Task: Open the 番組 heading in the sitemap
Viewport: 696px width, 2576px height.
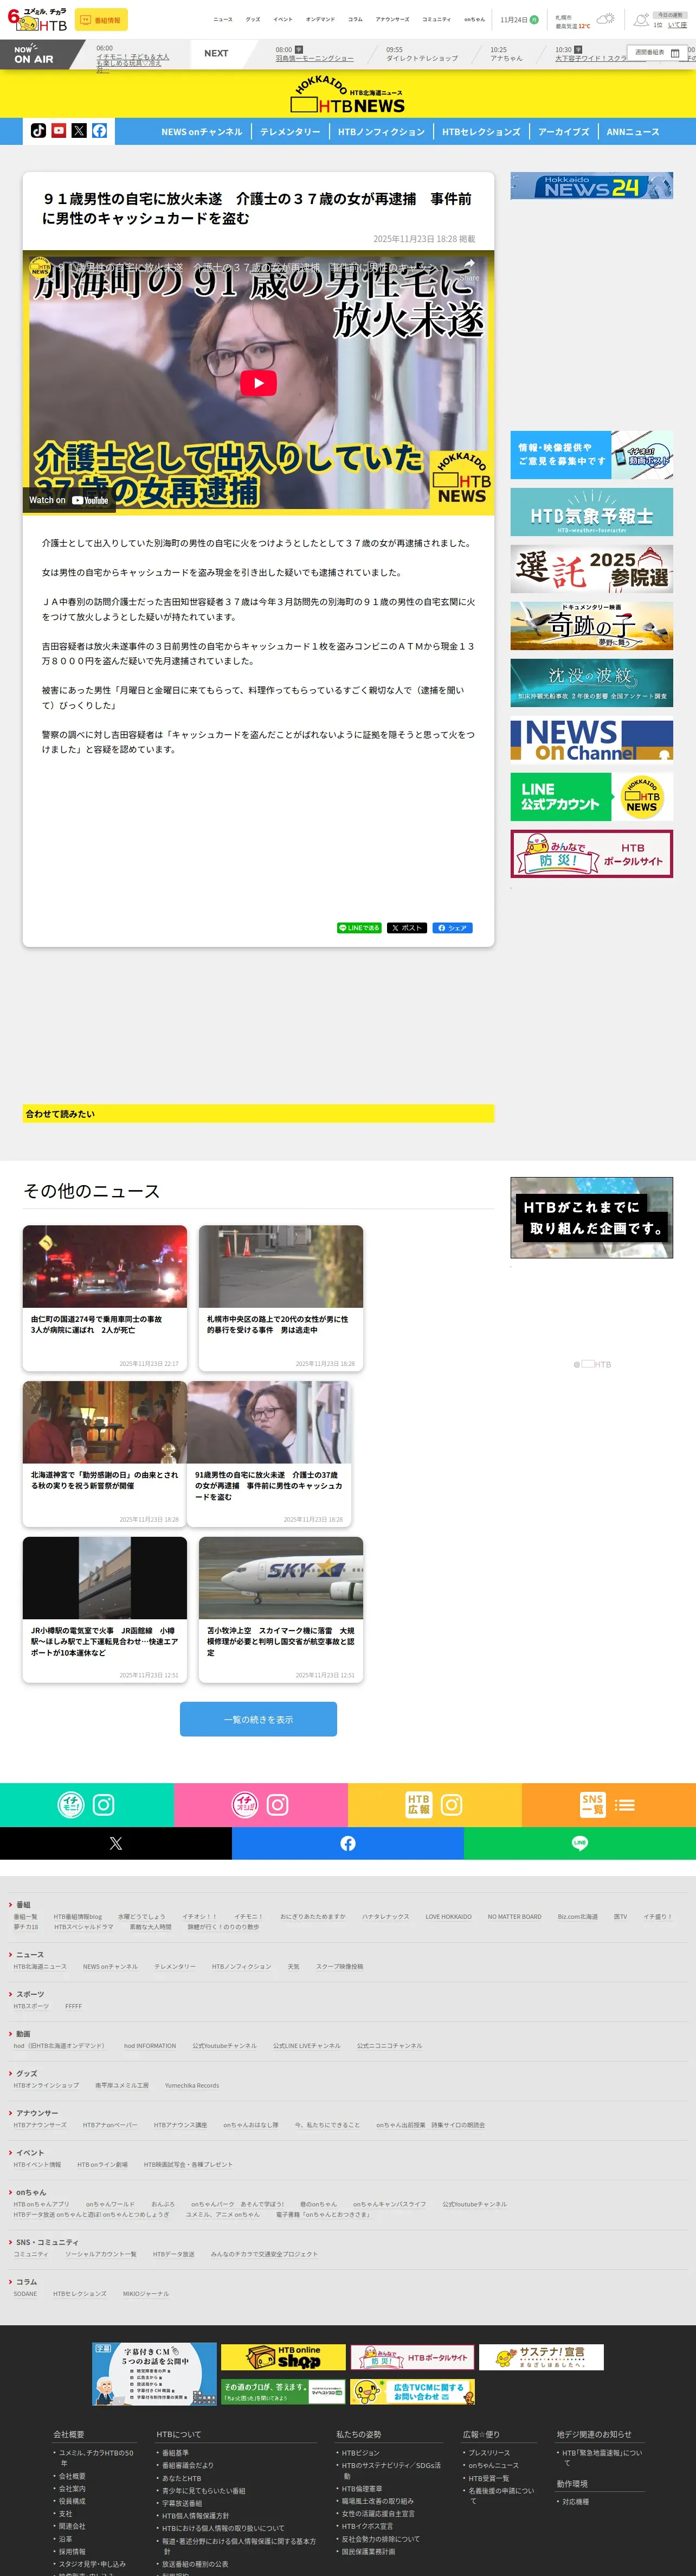Action: coord(23,1905)
